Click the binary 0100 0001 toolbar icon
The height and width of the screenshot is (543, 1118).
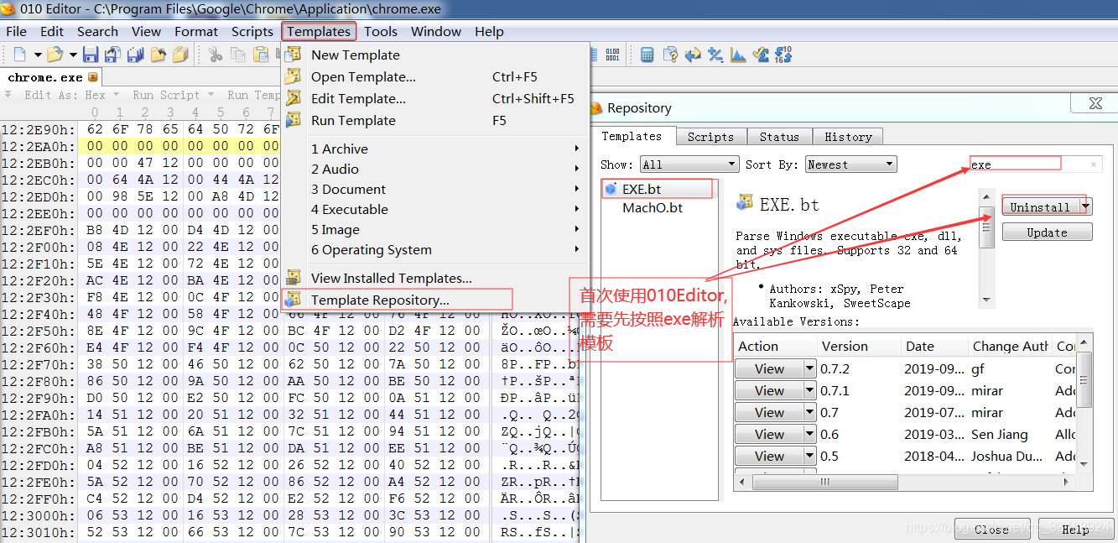[x=612, y=55]
